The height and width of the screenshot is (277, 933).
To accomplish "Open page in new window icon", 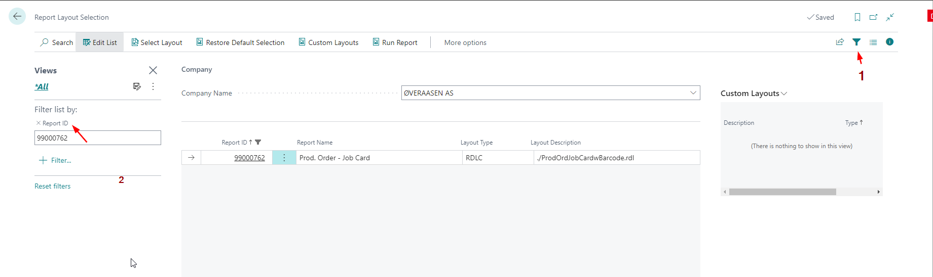I will (x=873, y=17).
